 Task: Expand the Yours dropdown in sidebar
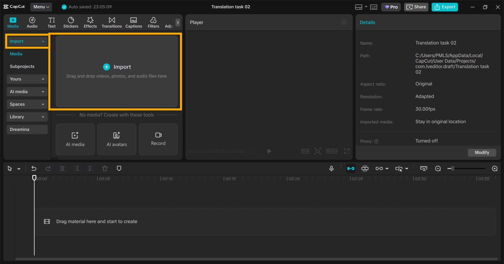[27, 79]
